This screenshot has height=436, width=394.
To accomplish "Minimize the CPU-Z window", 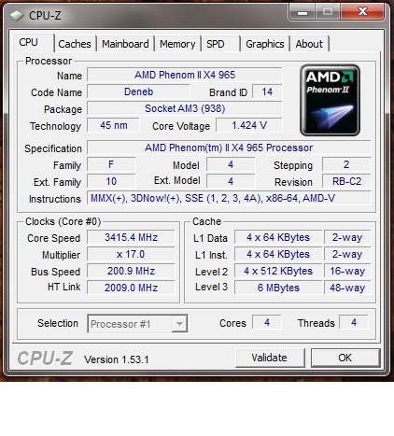I will point(303,12).
